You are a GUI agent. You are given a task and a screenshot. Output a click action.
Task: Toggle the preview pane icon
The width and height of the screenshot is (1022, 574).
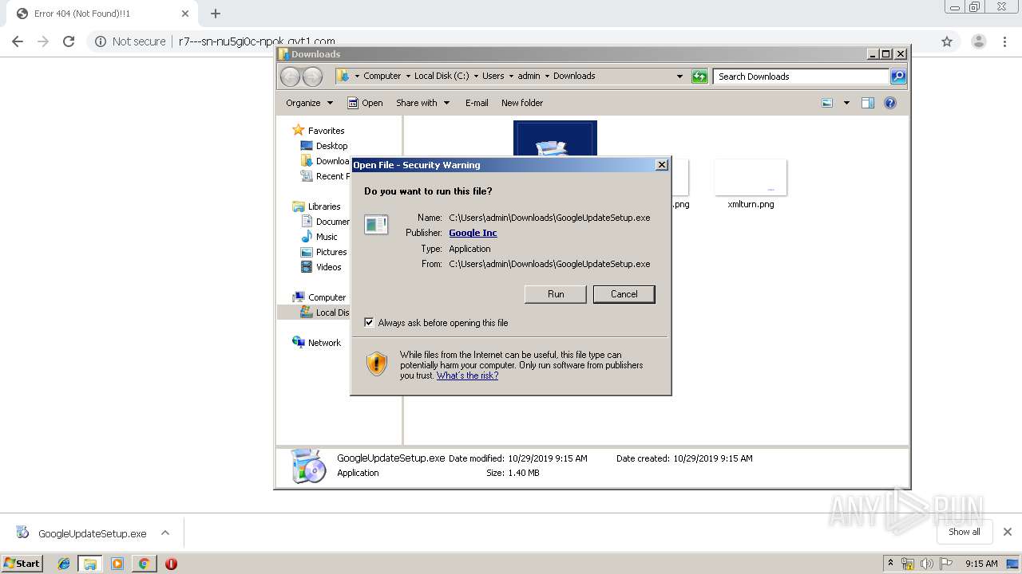[x=868, y=103]
